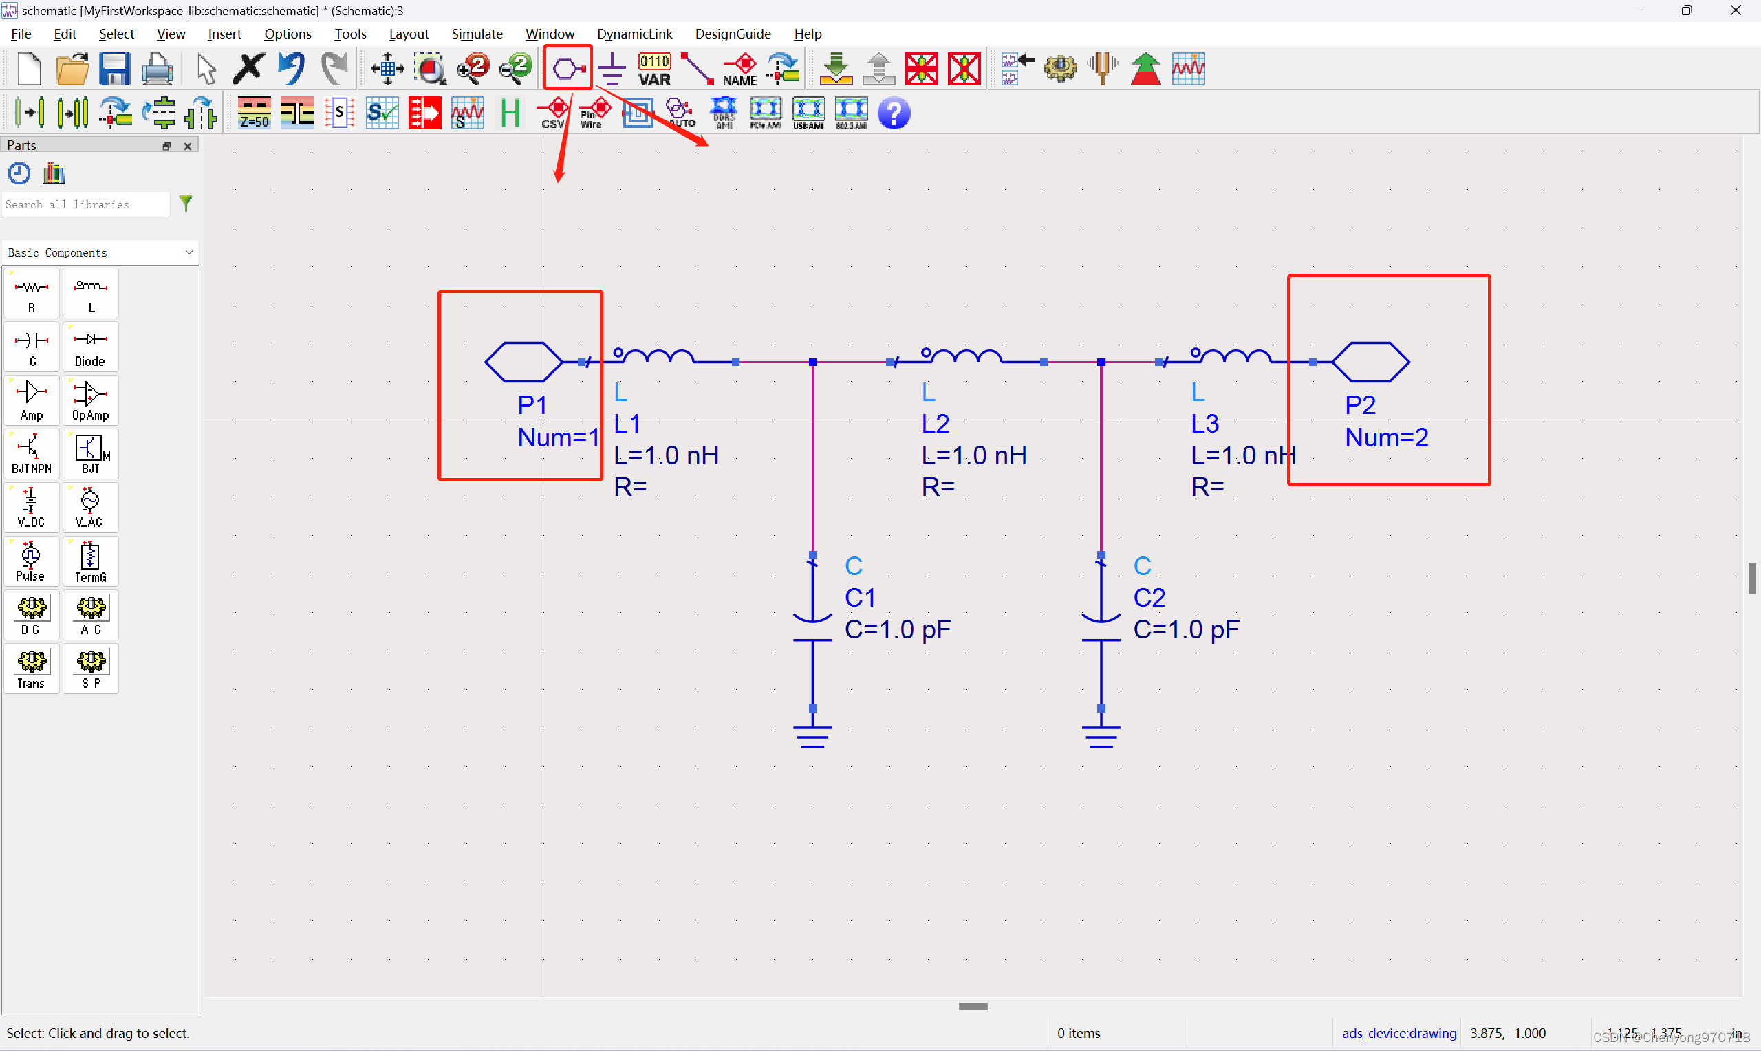Select the Deactivate Components tool

921,68
